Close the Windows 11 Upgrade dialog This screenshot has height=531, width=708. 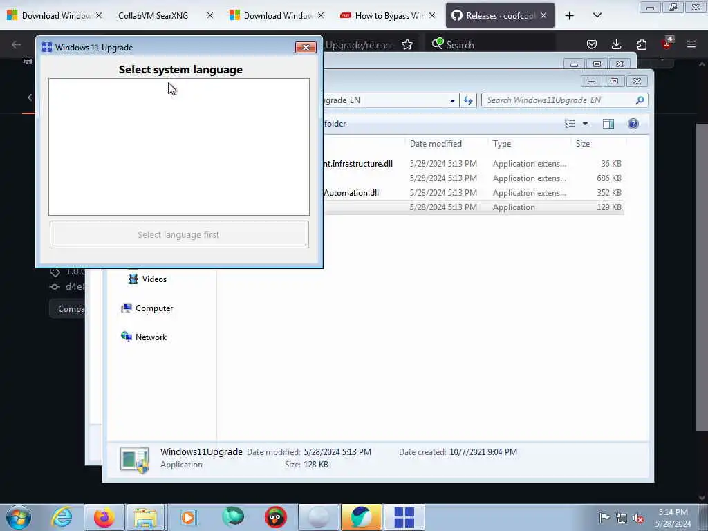(x=306, y=47)
